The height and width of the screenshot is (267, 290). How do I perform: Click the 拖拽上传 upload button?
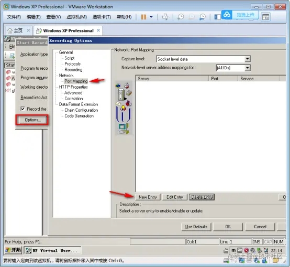pyautogui.click(x=245, y=15)
